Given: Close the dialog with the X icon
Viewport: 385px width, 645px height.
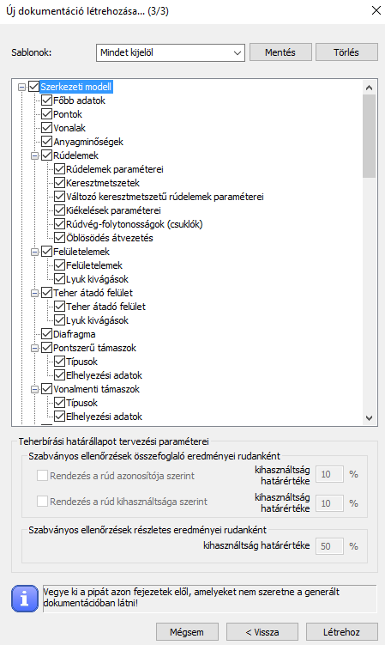Looking at the screenshot, I should tap(376, 10).
